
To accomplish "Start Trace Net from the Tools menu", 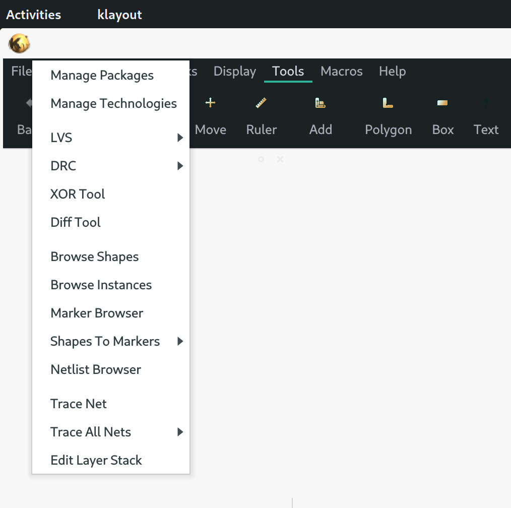I will point(78,404).
